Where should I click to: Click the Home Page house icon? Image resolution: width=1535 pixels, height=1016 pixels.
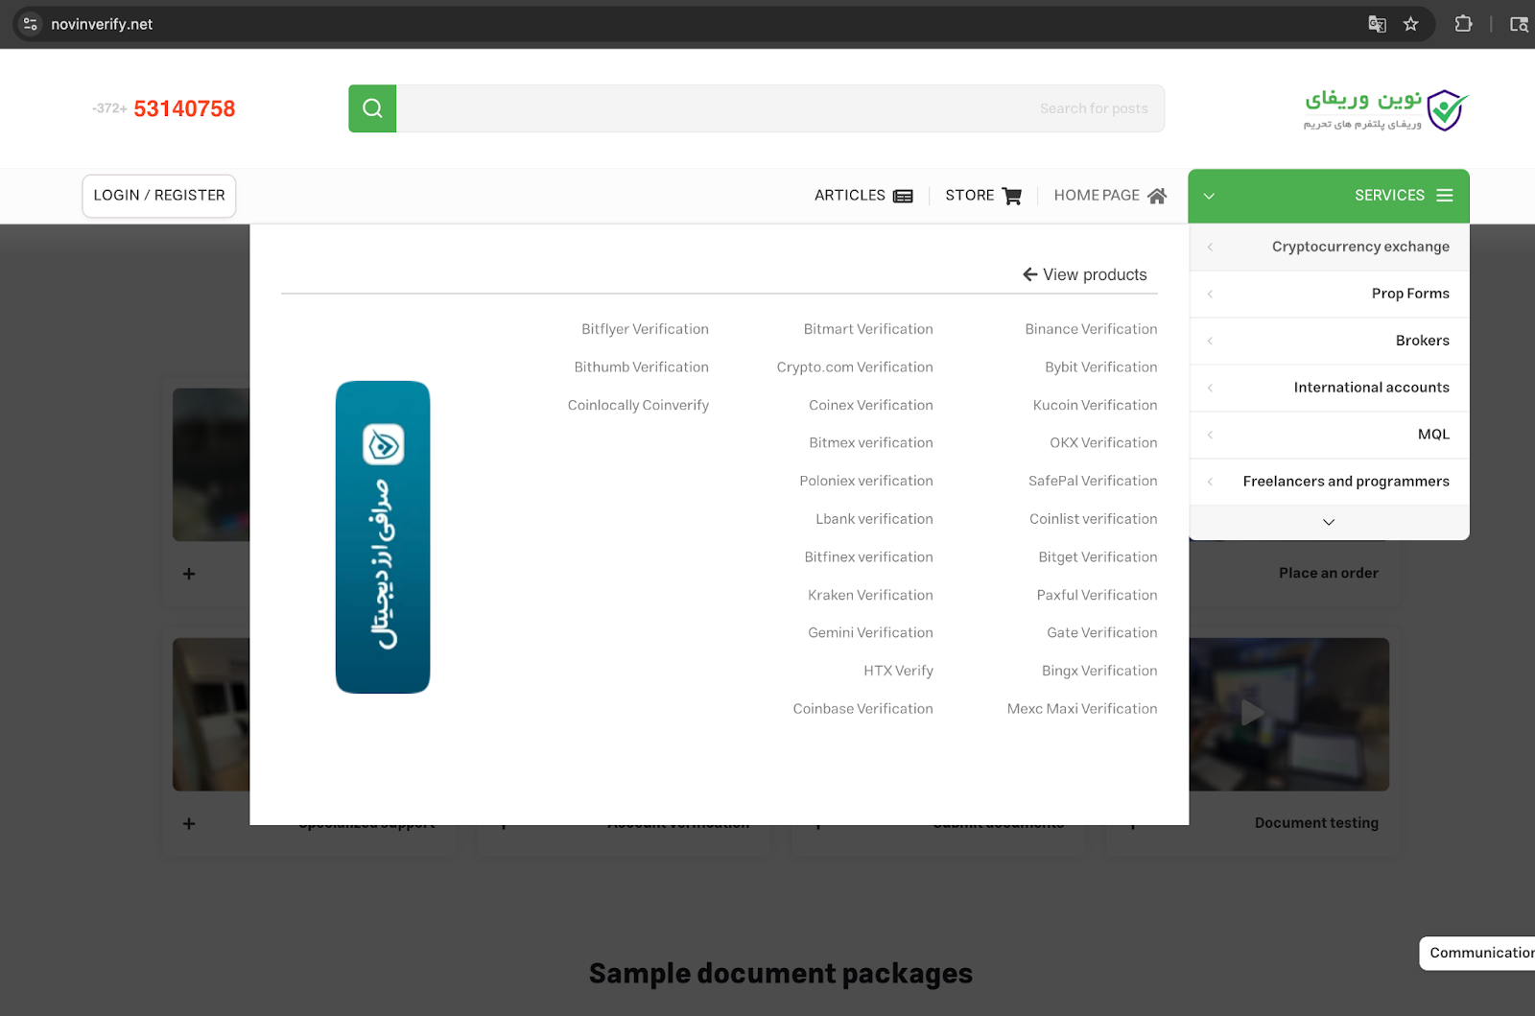(1157, 196)
